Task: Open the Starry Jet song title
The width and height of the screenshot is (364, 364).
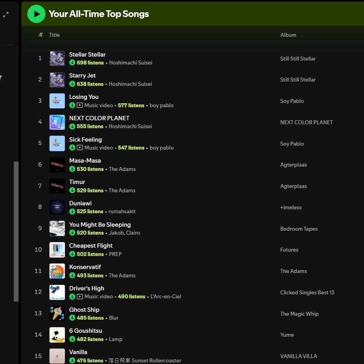Action: tap(82, 76)
